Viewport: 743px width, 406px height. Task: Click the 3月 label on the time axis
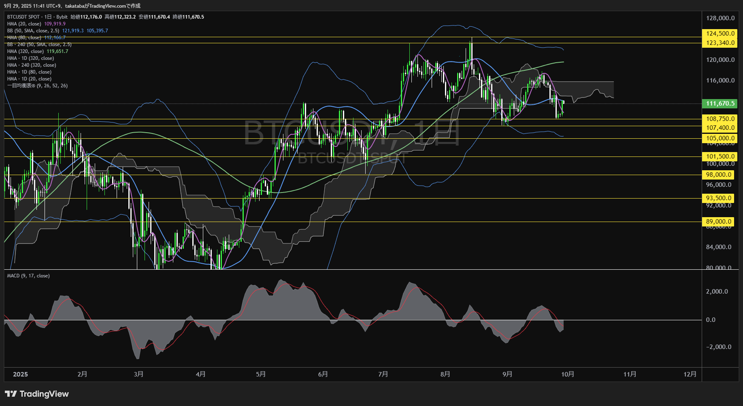[x=138, y=374]
